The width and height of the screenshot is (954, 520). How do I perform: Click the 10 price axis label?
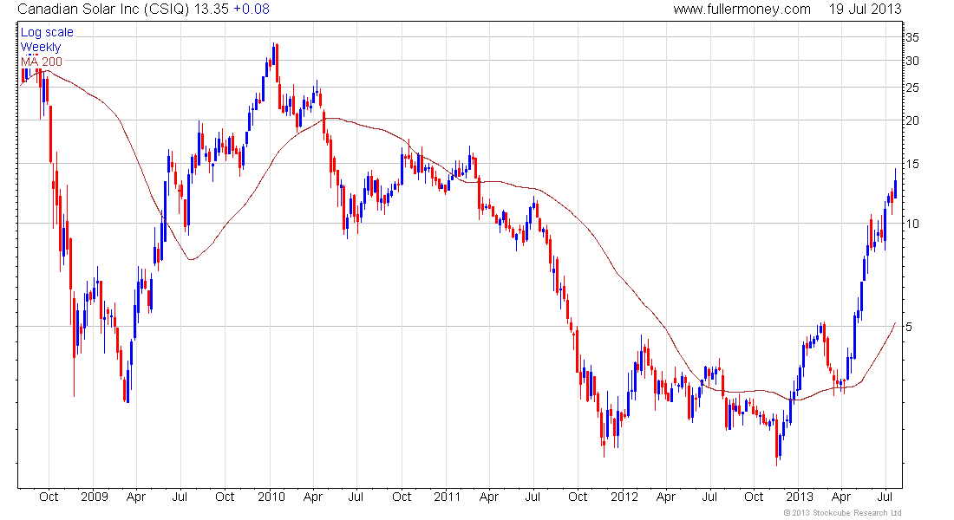pos(912,224)
